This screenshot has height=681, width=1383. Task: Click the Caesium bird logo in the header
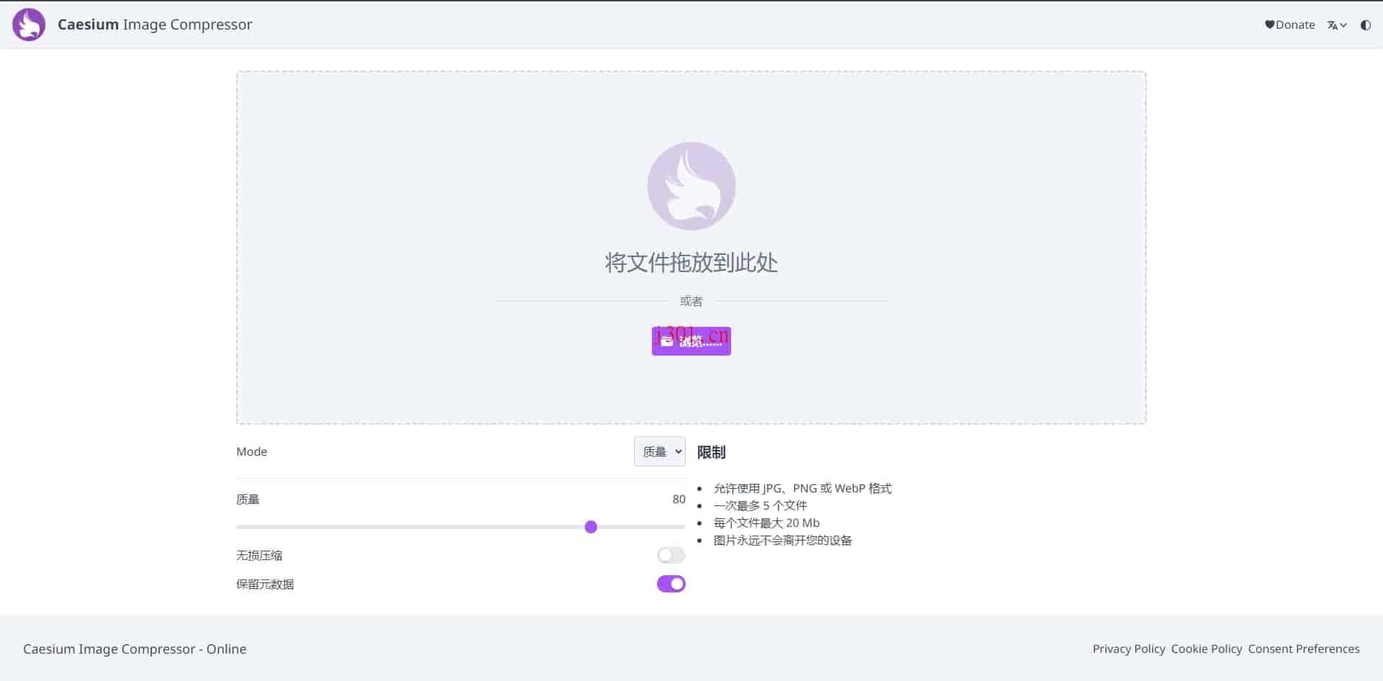click(x=29, y=24)
